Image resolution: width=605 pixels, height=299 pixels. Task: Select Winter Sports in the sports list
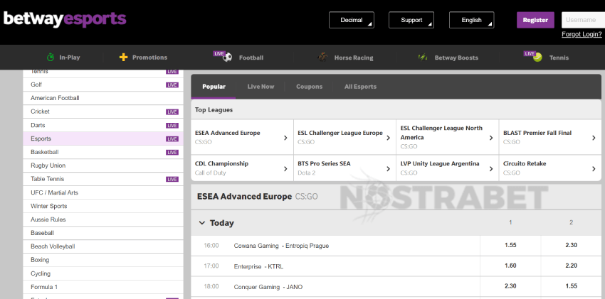click(x=103, y=206)
